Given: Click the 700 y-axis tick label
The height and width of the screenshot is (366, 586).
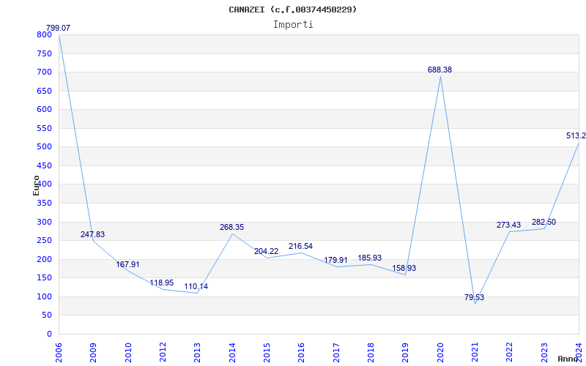Looking at the screenshot, I should (44, 72).
